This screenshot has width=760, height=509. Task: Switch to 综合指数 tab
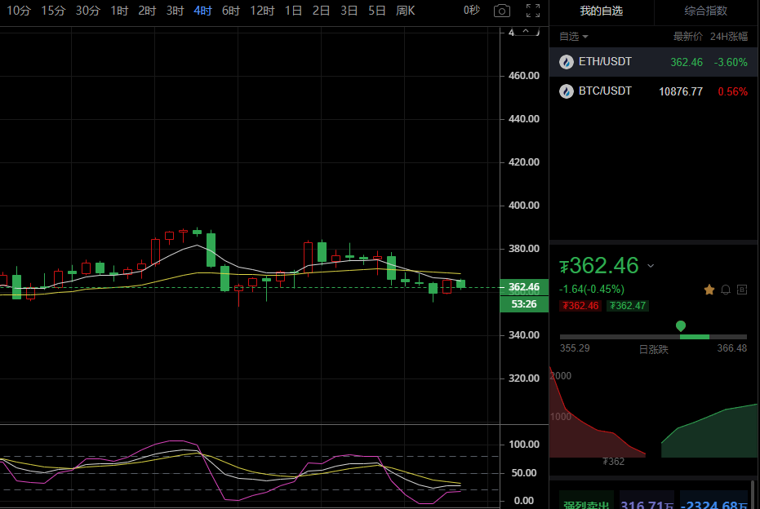pos(706,11)
